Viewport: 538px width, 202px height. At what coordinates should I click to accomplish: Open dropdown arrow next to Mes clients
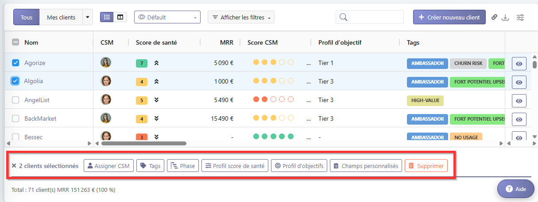pyautogui.click(x=87, y=17)
